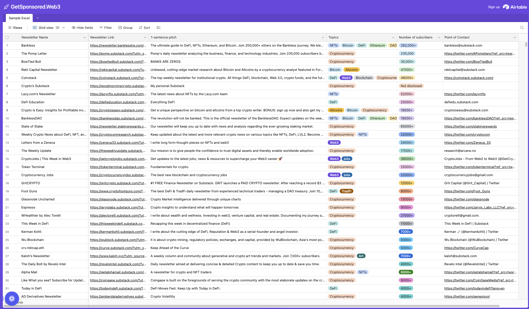529x309 pixels.
Task: Open the Grid view dropdown menu
Action: pyautogui.click(x=64, y=28)
